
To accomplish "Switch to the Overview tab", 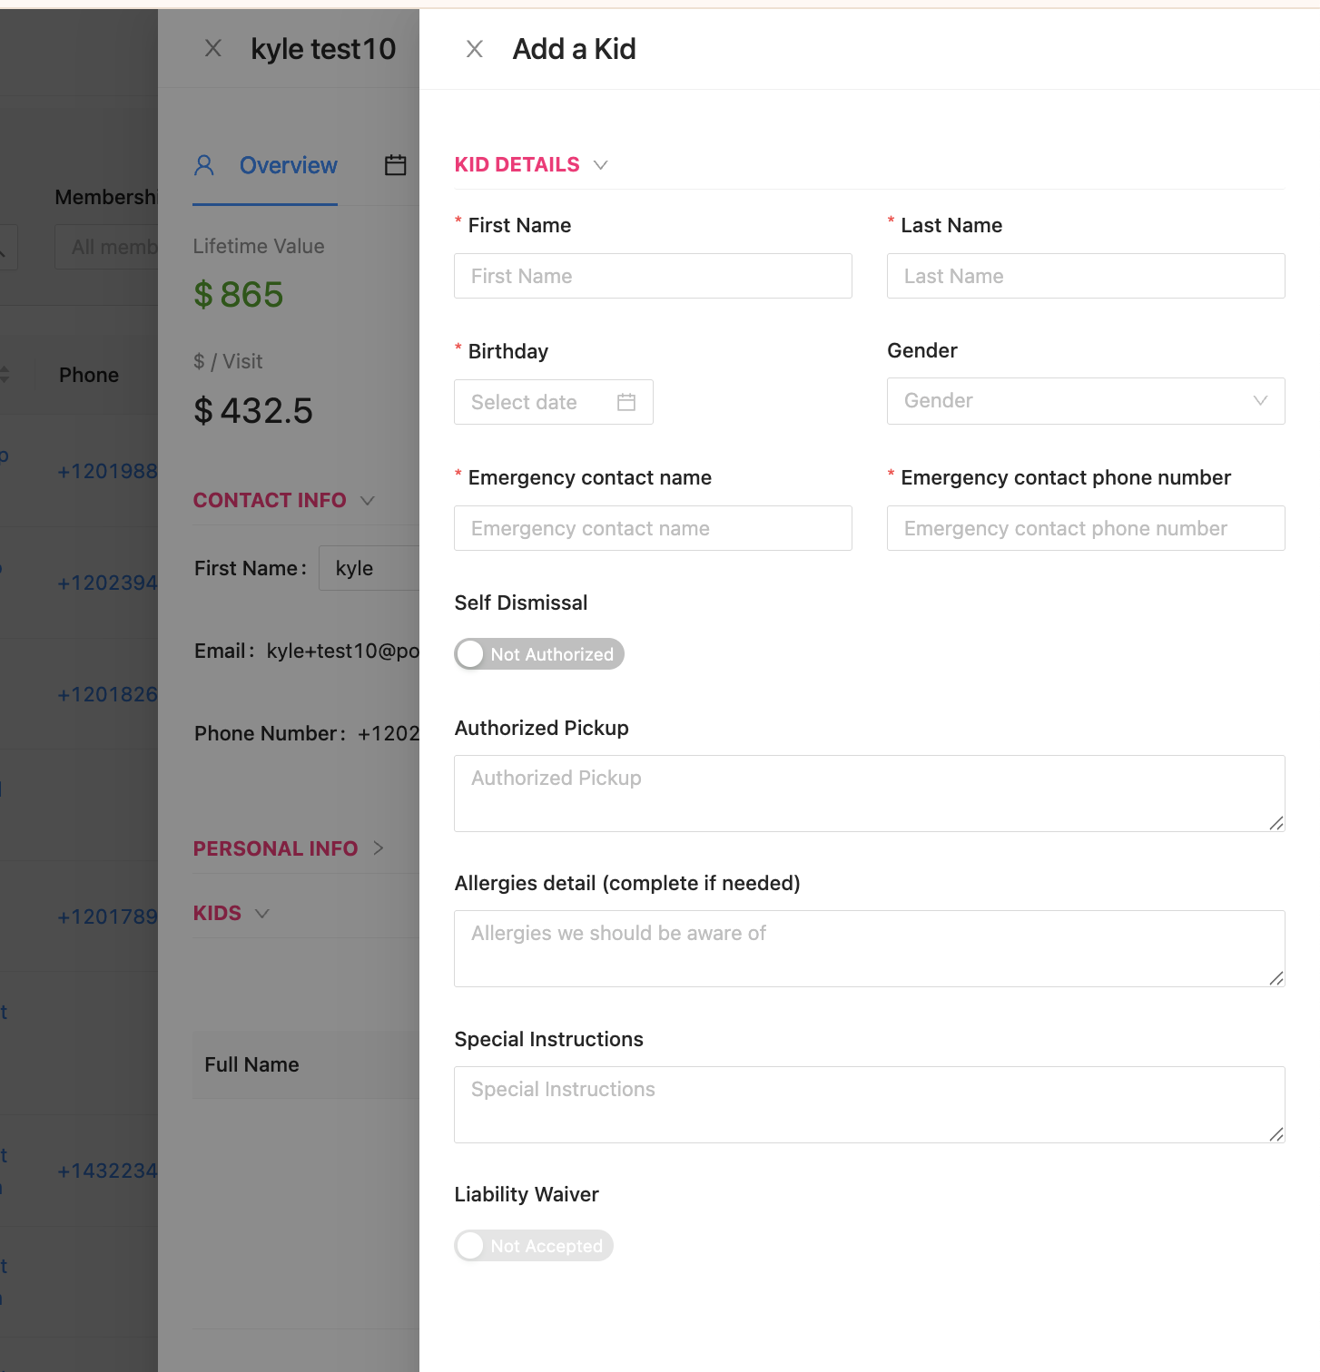I will 288,165.
